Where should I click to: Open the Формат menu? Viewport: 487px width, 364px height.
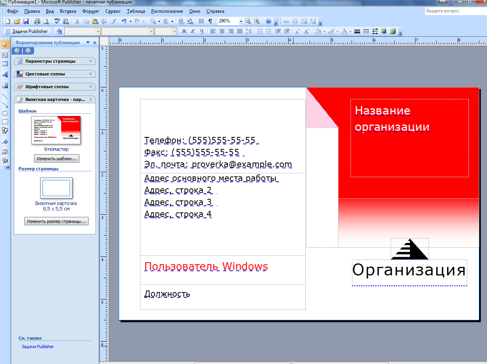click(91, 11)
